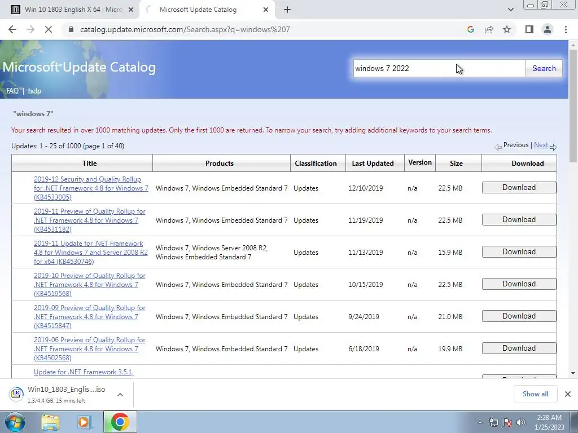Open the KB4519568 preview rollup link

(x=90, y=284)
